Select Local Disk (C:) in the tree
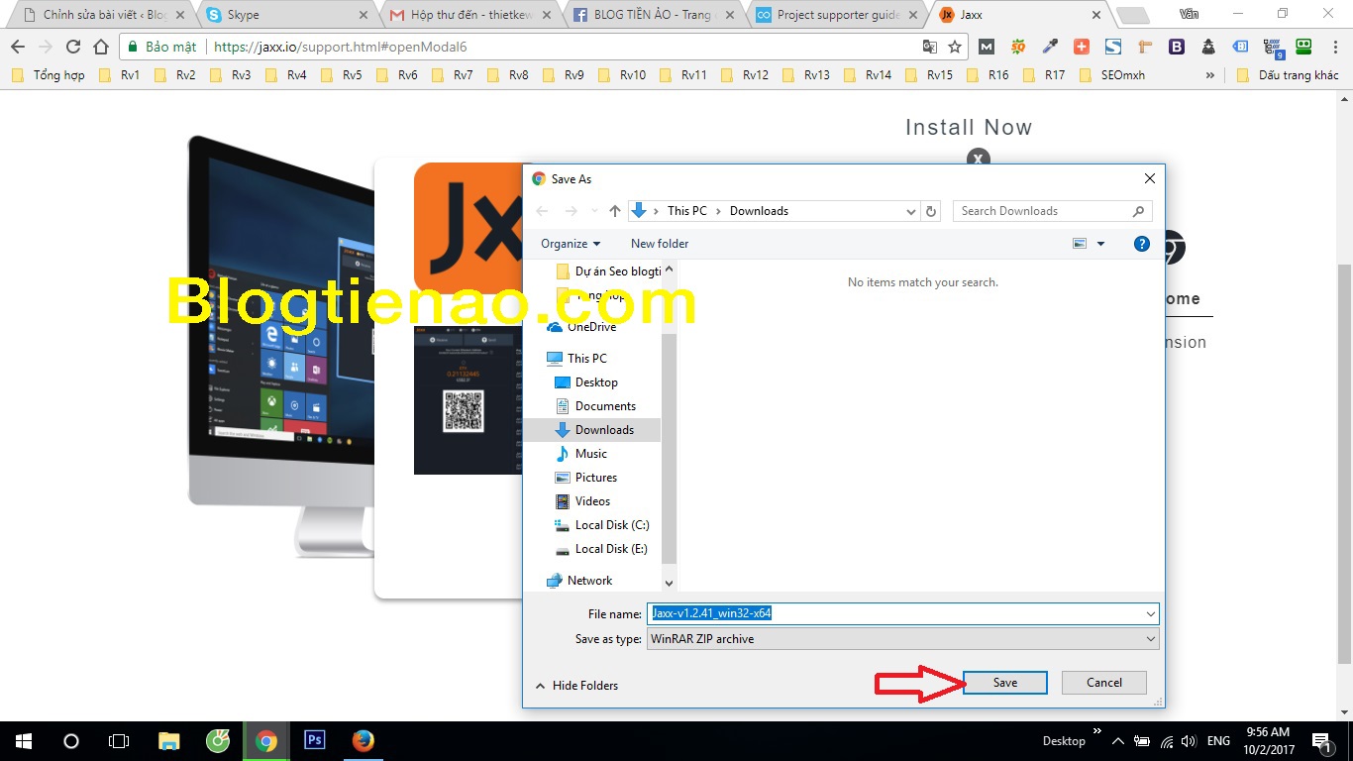Image resolution: width=1353 pixels, height=761 pixels. point(611,525)
